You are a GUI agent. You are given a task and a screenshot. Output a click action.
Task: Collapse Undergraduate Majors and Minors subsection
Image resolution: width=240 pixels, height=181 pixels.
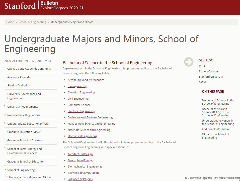(7, 177)
